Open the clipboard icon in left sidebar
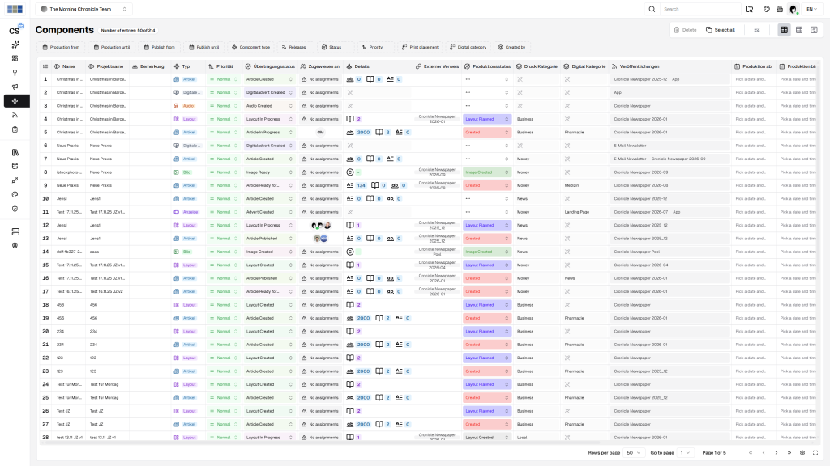The width and height of the screenshot is (830, 466). pyautogui.click(x=15, y=129)
